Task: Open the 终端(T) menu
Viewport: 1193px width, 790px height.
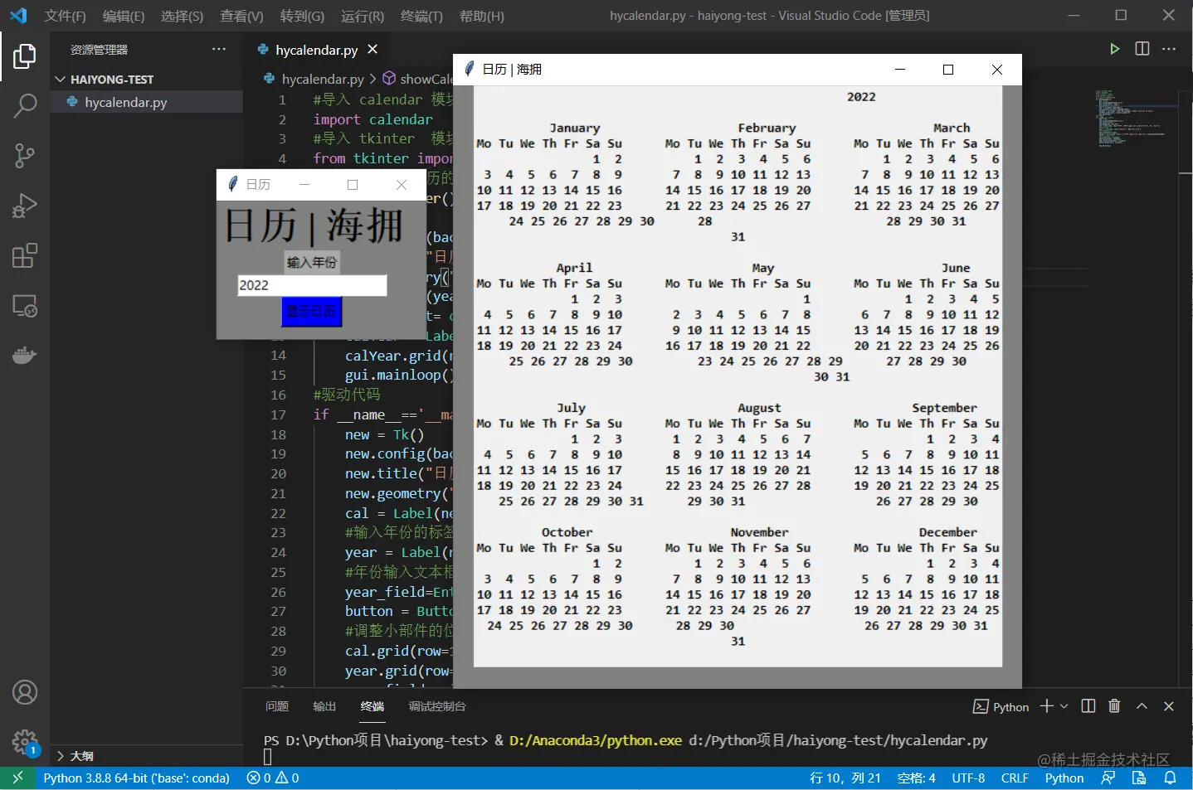Action: (421, 16)
